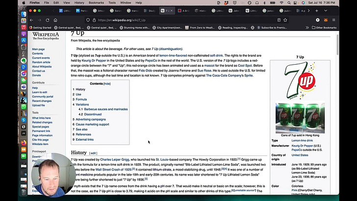This screenshot has height=201, width=357.
Task: Open the 'Lemon-lime drink' infobox link
Action: [302, 141]
